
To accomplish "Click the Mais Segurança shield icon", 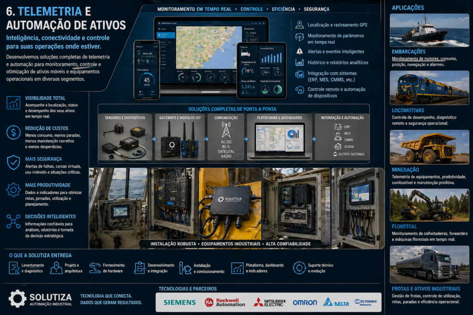I will click(13, 163).
